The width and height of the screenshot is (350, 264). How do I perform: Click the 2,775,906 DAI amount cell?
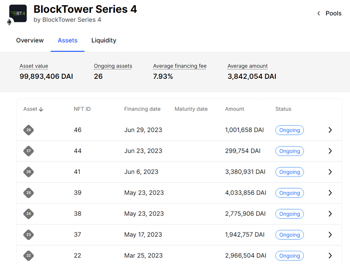coord(245,214)
